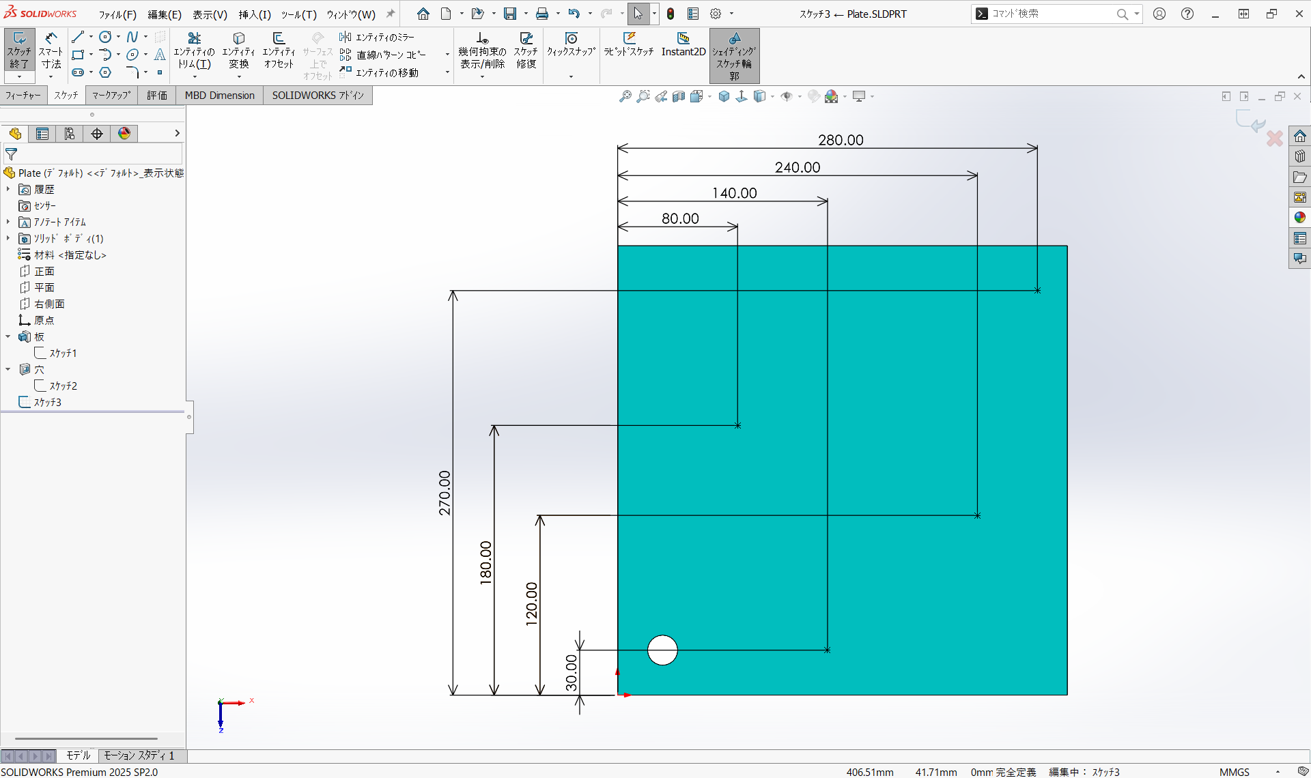Screen dimensions: 1311x778
Task: Expand the left panel tabs chevron
Action: click(x=177, y=134)
